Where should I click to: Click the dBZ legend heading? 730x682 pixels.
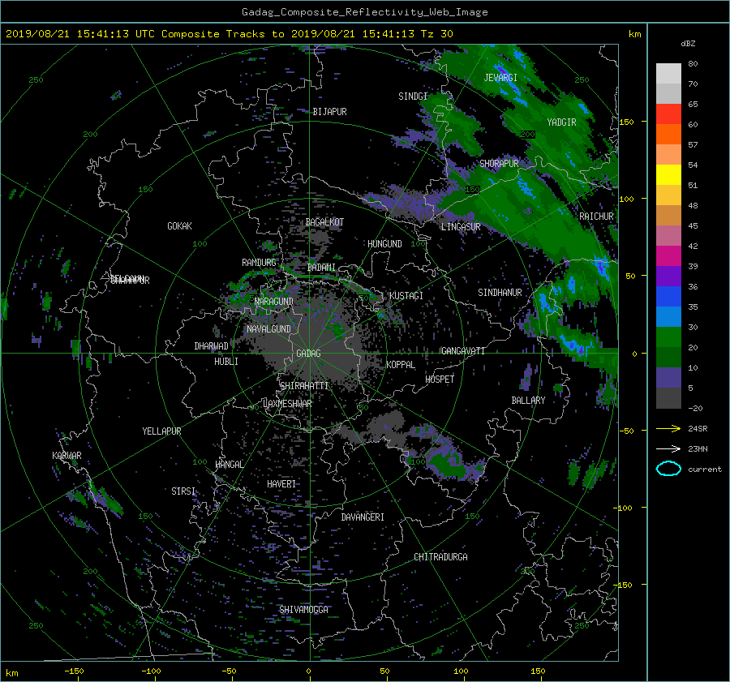point(688,44)
